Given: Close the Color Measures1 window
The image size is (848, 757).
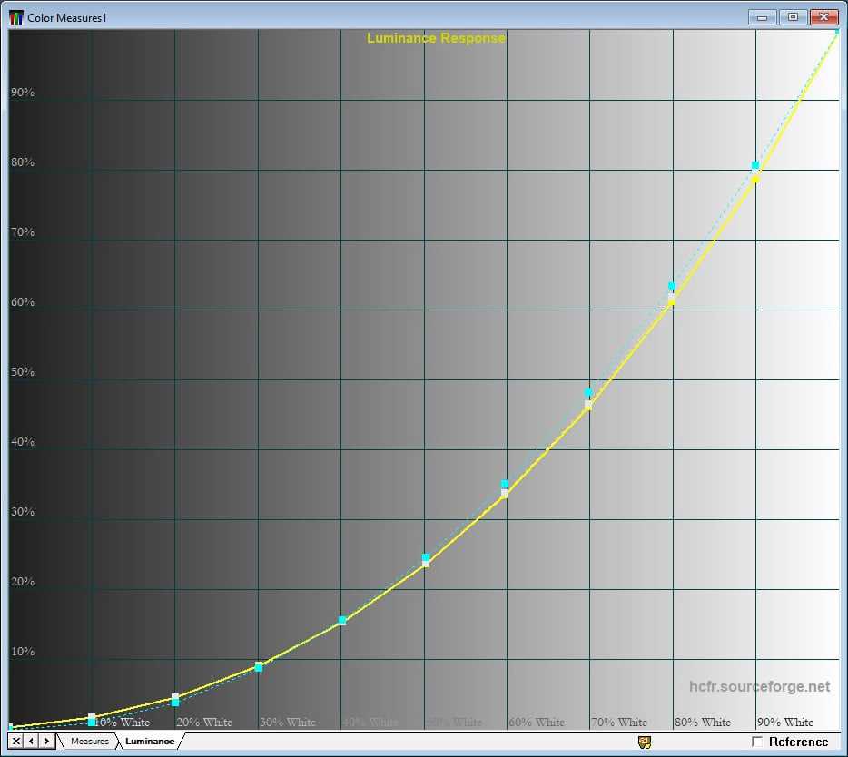Looking at the screenshot, I should tap(823, 16).
